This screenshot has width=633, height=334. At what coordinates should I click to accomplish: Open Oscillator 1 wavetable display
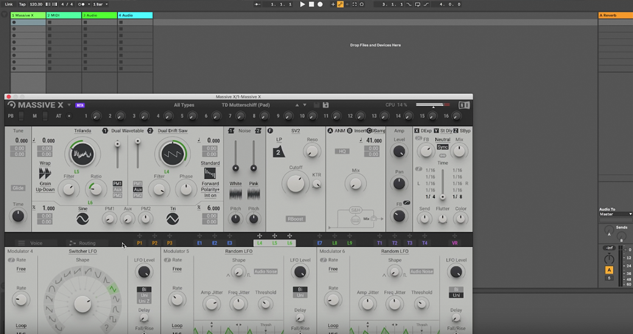pyautogui.click(x=82, y=154)
